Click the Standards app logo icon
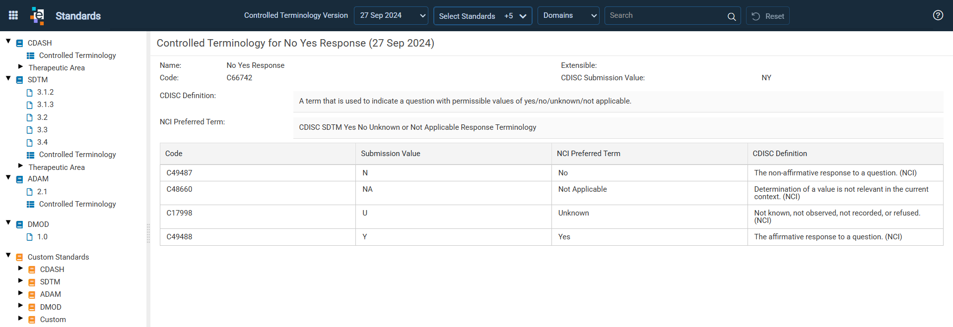953x327 pixels. click(37, 16)
